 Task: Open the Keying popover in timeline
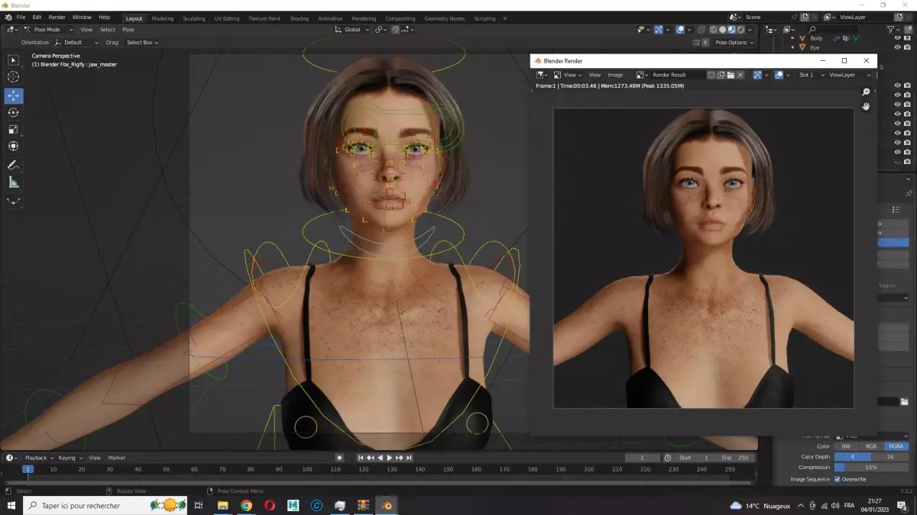70,458
